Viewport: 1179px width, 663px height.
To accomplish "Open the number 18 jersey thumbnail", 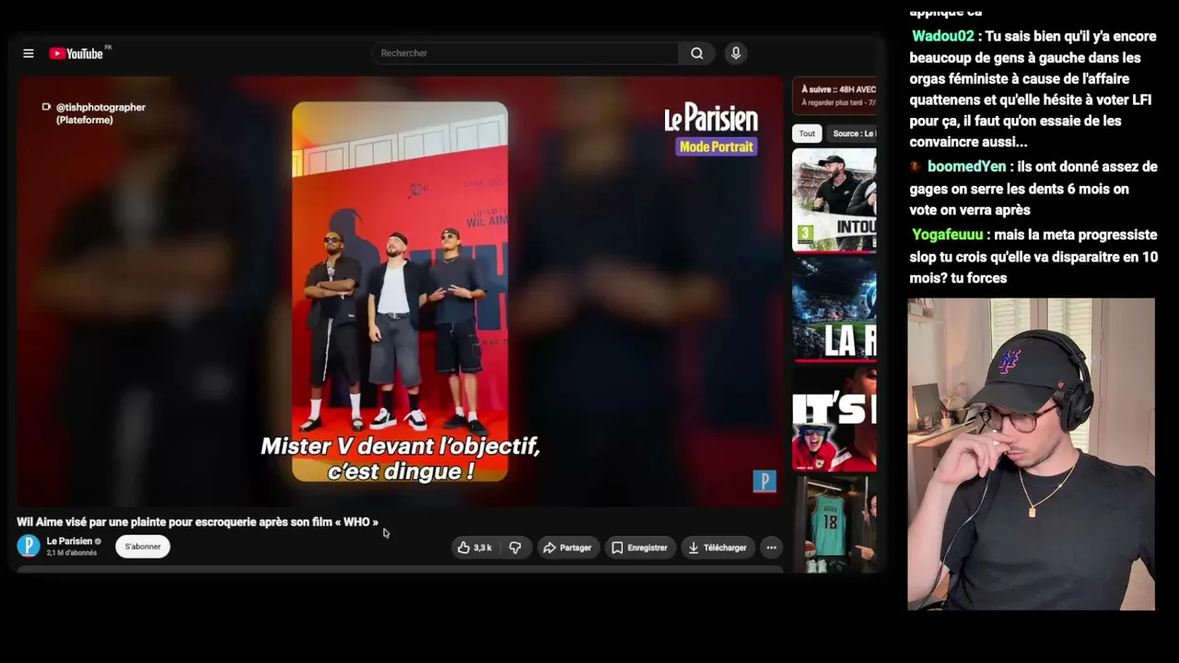I will tap(835, 523).
